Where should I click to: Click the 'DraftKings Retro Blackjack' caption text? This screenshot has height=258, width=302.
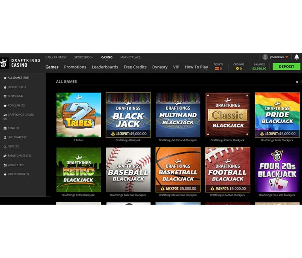click(x=79, y=195)
